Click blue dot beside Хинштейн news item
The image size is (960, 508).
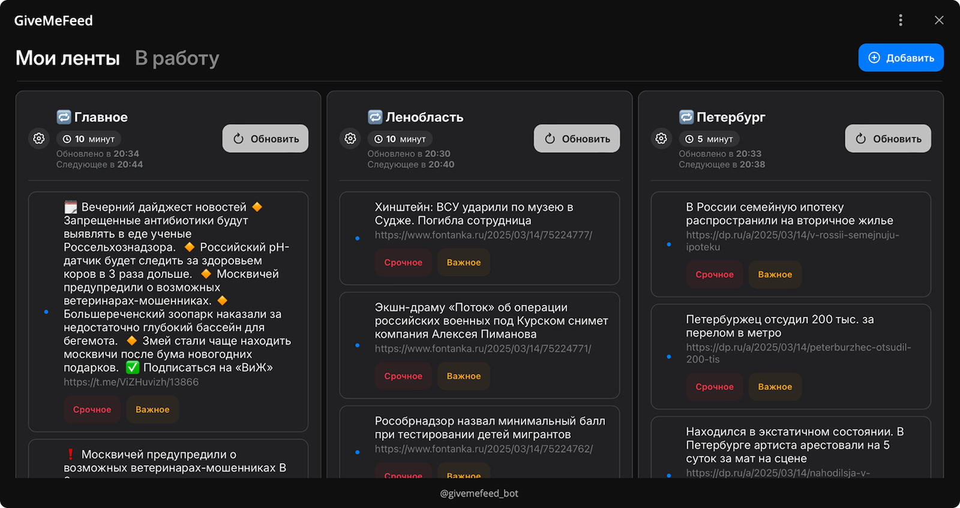tap(358, 238)
